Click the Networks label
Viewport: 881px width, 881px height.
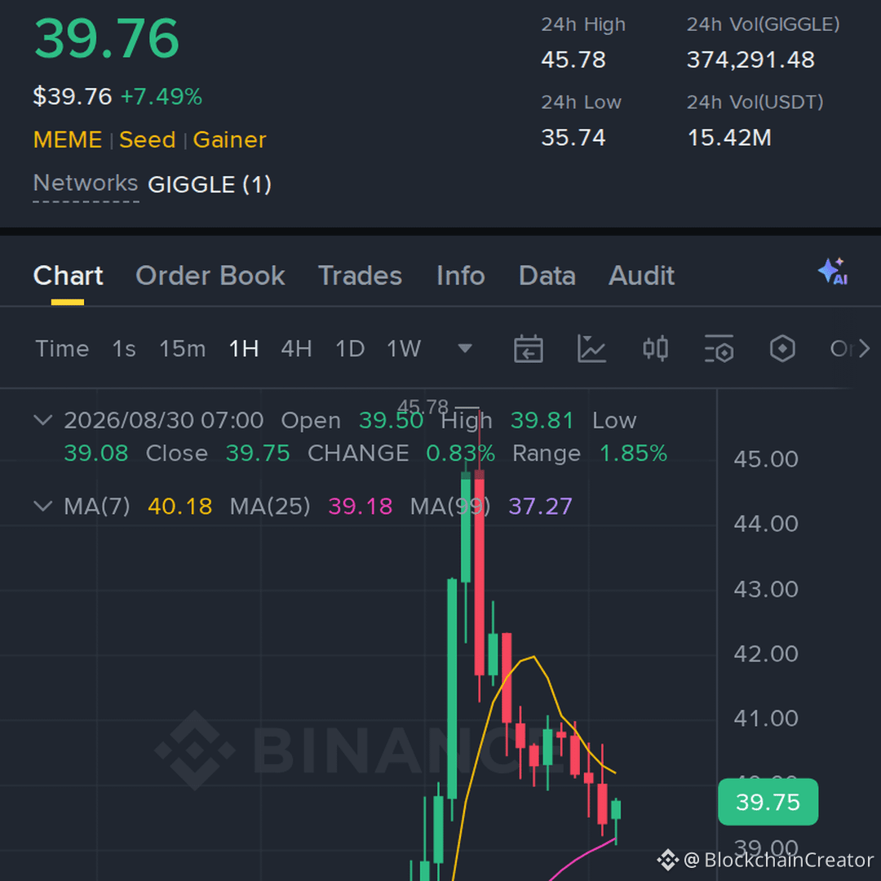coord(86,184)
